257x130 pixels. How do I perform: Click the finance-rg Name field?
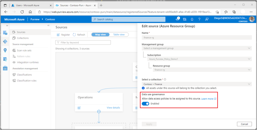(x=197, y=38)
